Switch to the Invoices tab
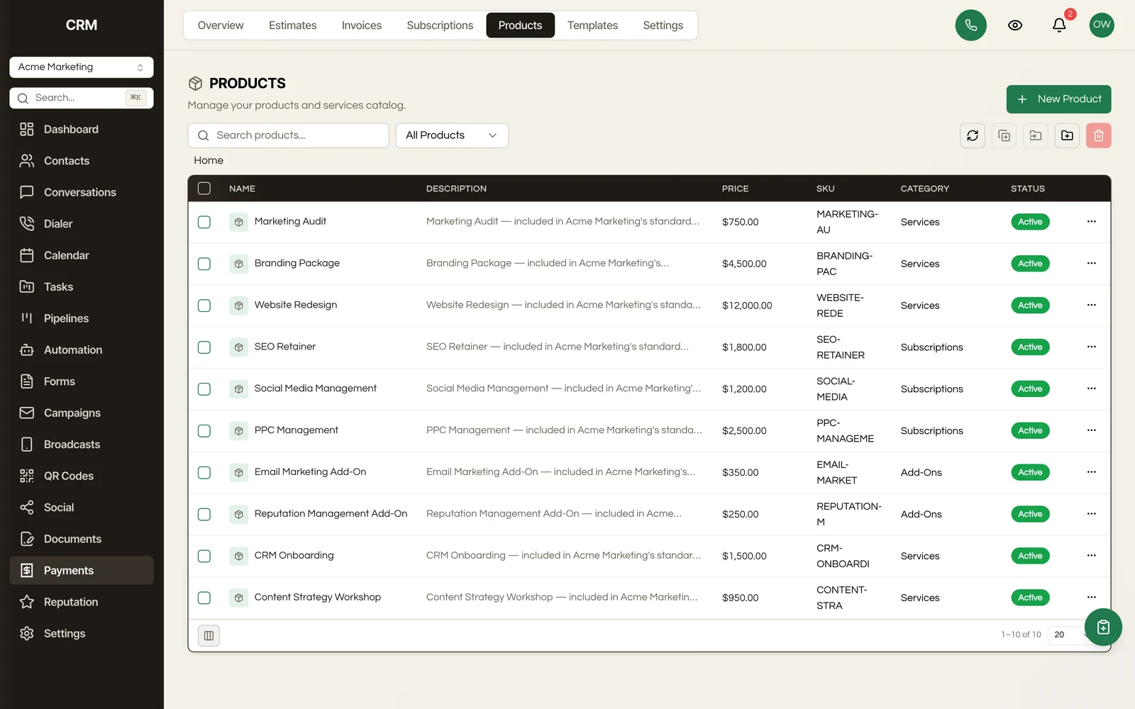Screen dimensions: 1135x709 coord(362,26)
